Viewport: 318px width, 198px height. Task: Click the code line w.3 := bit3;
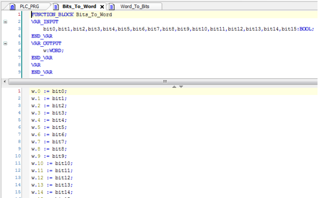49,113
